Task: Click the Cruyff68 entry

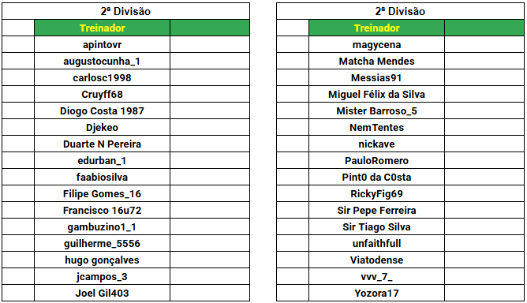Action: 103,94
